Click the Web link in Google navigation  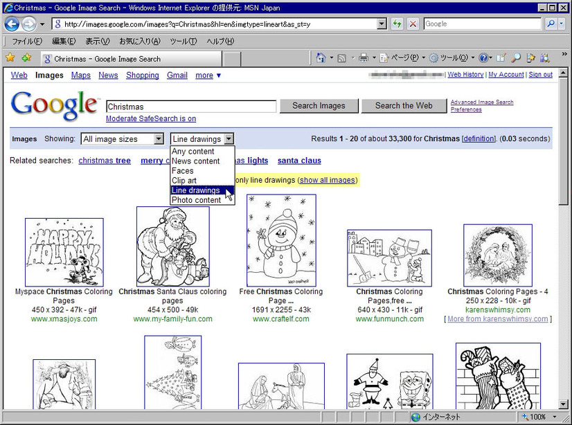tap(19, 75)
